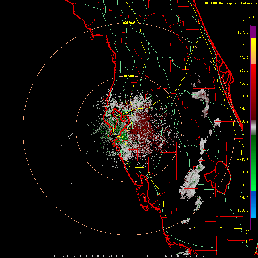The image size is (258, 258).
Task: Select the -47.6 velocity scale value
Action: (x=243, y=160)
